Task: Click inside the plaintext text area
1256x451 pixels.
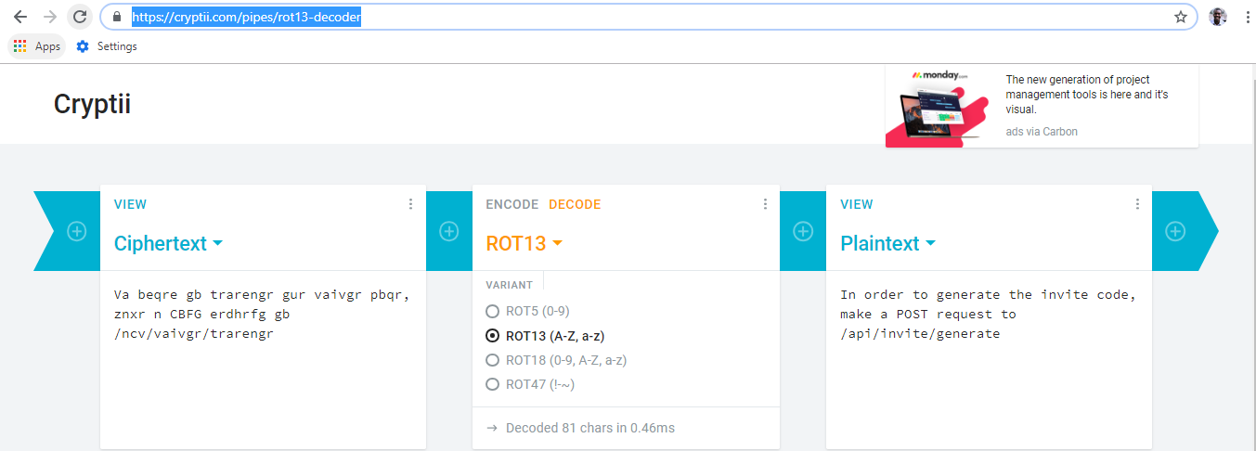Action: pos(989,360)
